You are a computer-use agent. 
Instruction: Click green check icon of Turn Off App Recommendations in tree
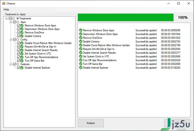(x=22, y=57)
